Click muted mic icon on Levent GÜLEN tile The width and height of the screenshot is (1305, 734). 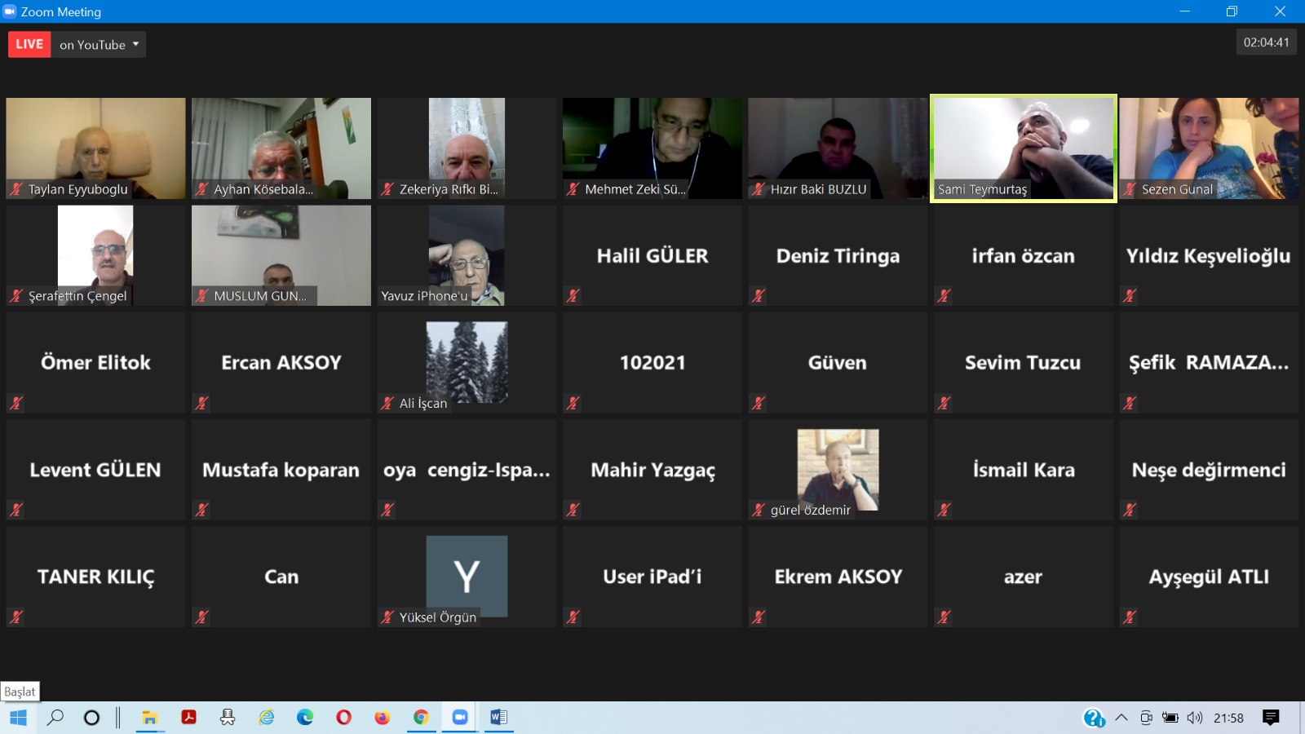pyautogui.click(x=16, y=510)
